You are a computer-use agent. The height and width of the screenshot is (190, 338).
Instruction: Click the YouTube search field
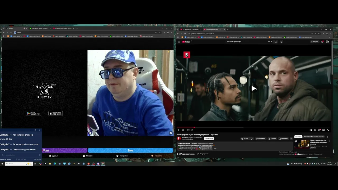pyautogui.click(x=247, y=42)
